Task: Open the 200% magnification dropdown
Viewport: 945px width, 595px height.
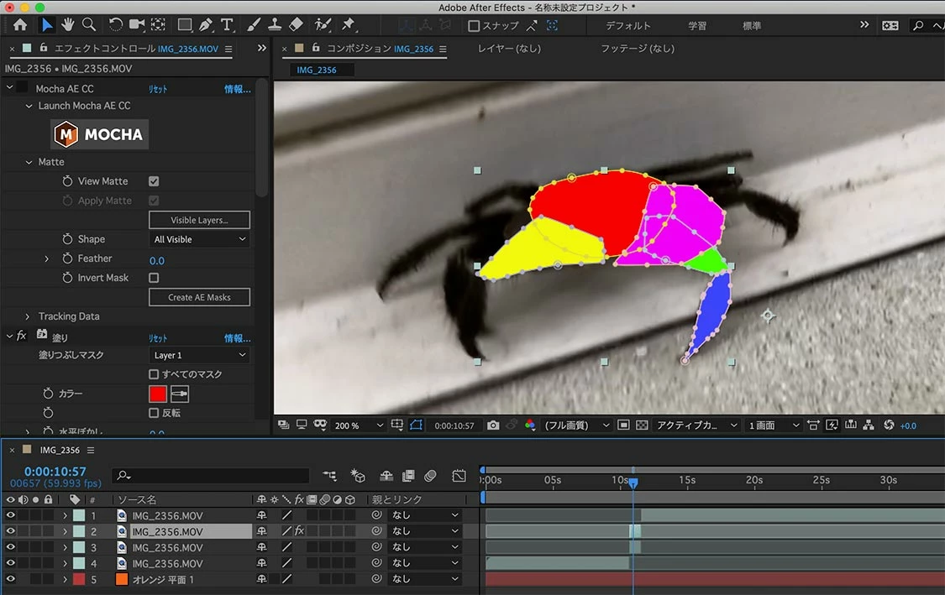Action: coord(359,425)
